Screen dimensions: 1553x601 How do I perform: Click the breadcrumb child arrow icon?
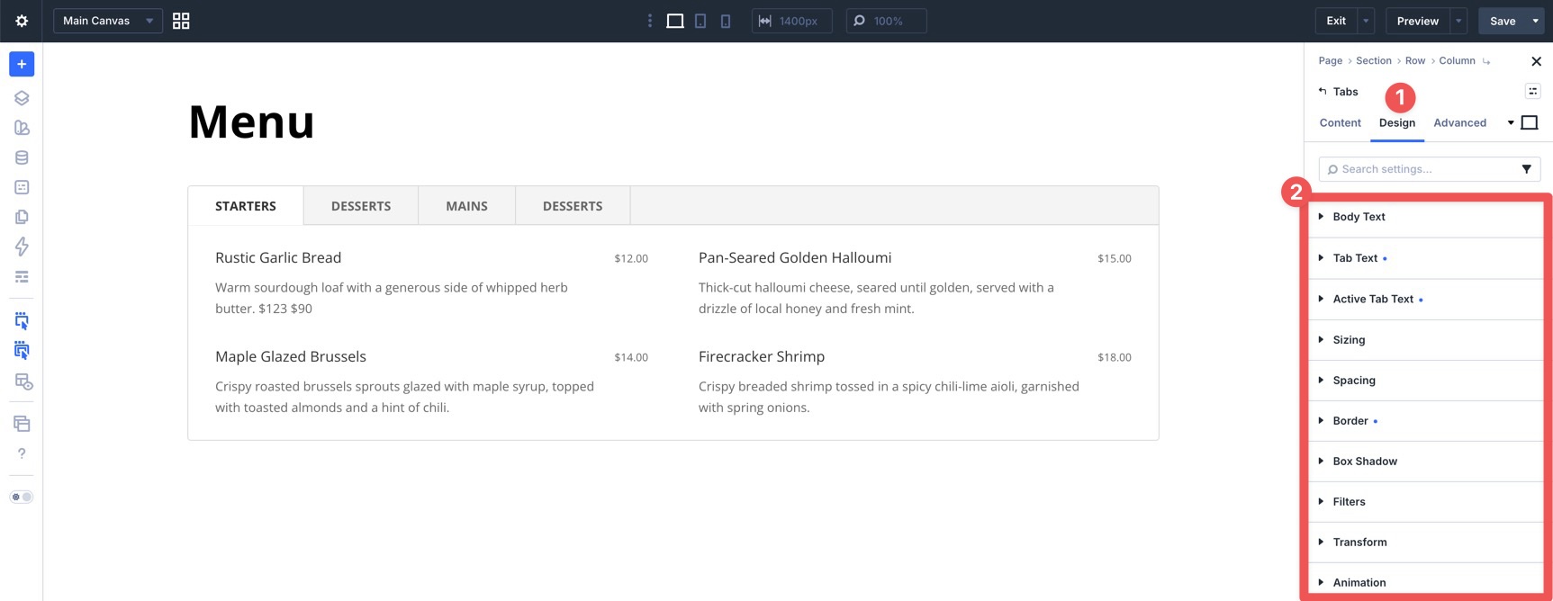pos(1486,61)
